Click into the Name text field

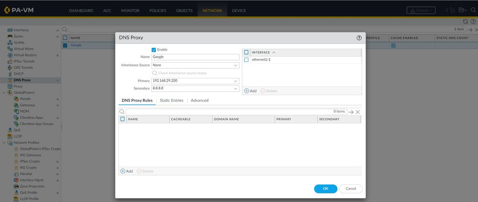point(195,57)
